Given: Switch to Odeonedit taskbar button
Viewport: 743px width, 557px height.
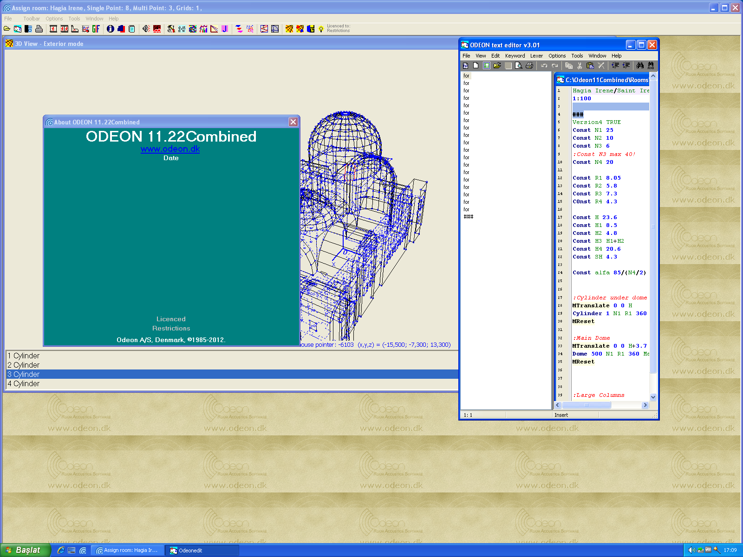Looking at the screenshot, I should coord(202,550).
